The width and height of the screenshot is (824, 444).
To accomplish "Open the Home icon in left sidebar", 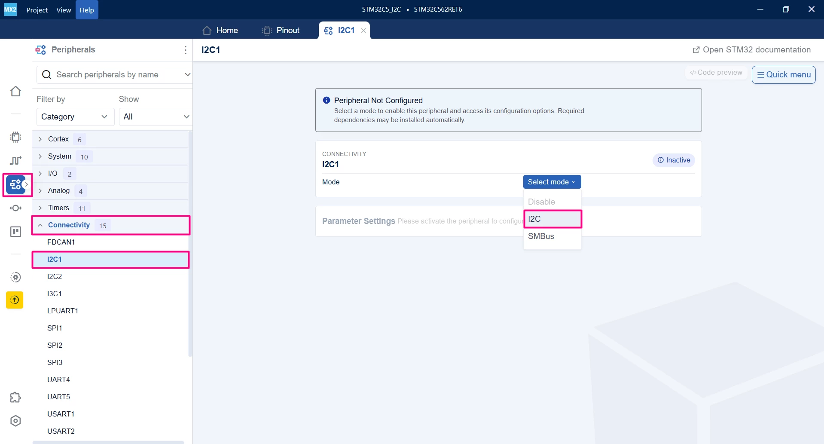I will (15, 91).
